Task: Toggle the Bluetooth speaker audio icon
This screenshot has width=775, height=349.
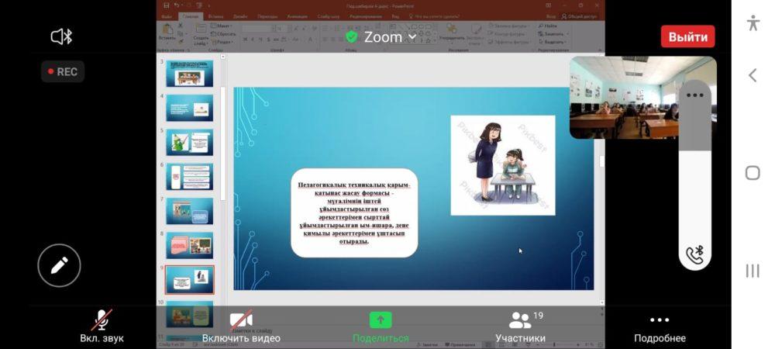Action: [62, 36]
